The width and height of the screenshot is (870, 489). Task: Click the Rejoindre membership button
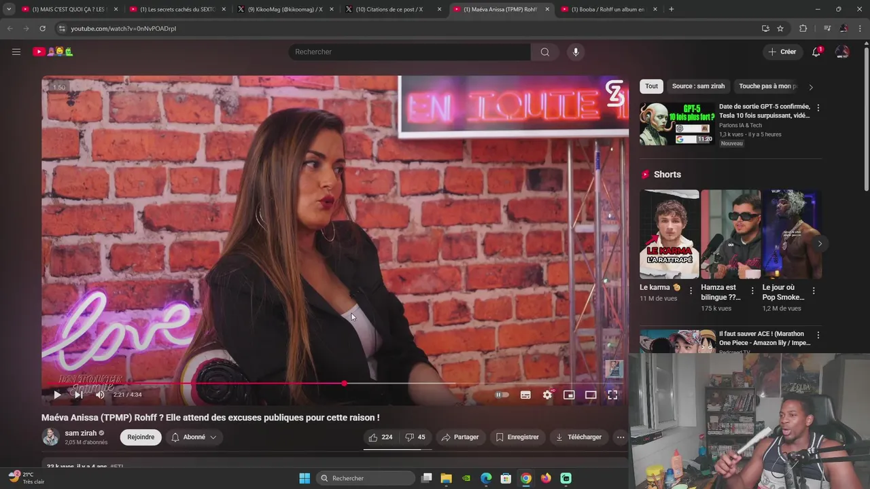(x=141, y=437)
